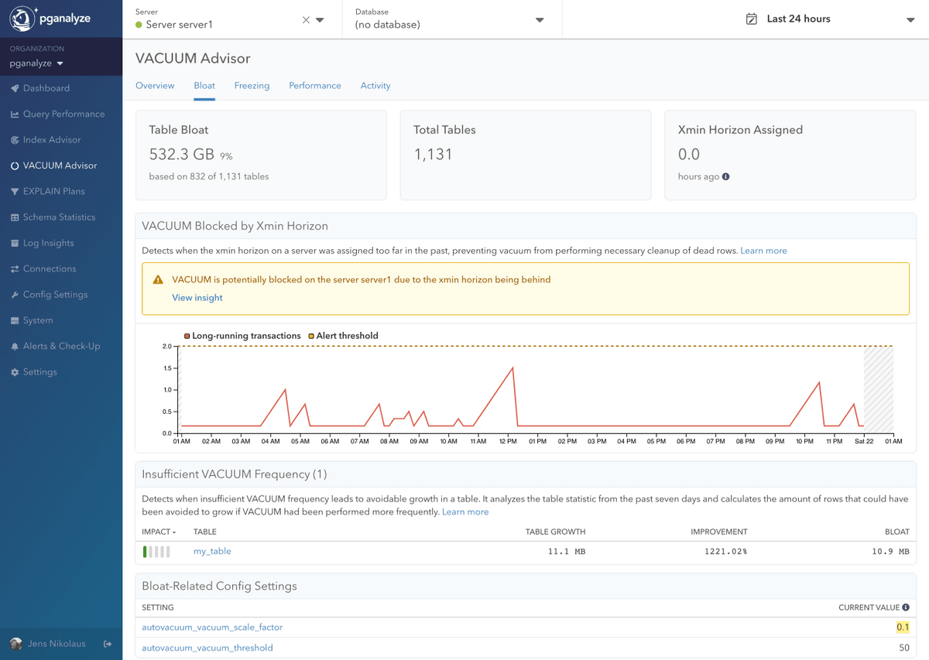Screen dimensions: 929x660
Task: Click the impact level indicator for my_table
Action: 155,551
